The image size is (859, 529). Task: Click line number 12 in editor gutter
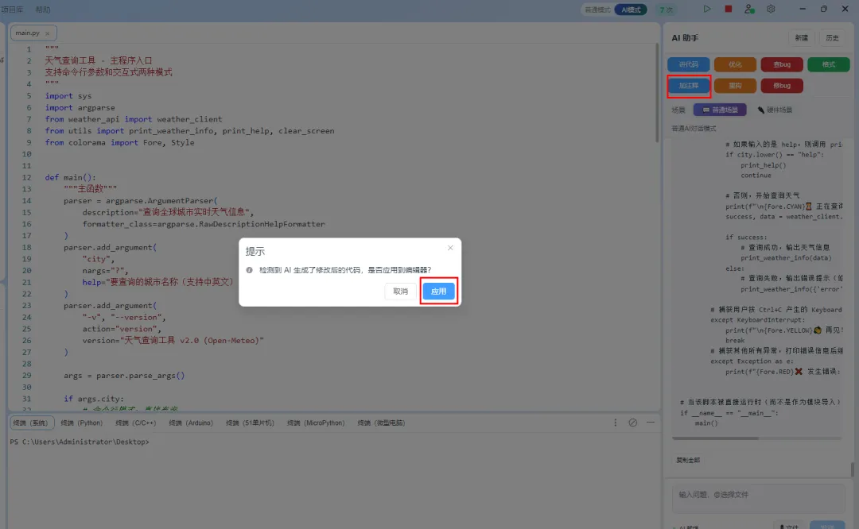[26, 177]
